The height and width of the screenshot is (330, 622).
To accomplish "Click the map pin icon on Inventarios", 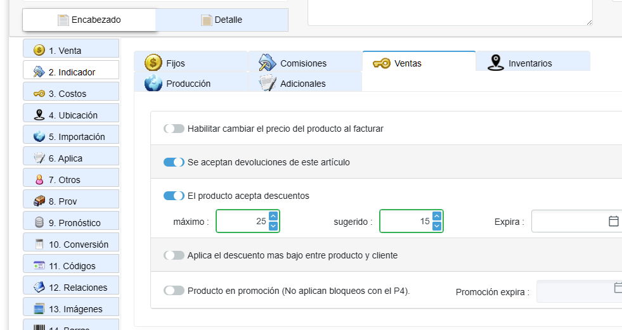I will coord(496,63).
